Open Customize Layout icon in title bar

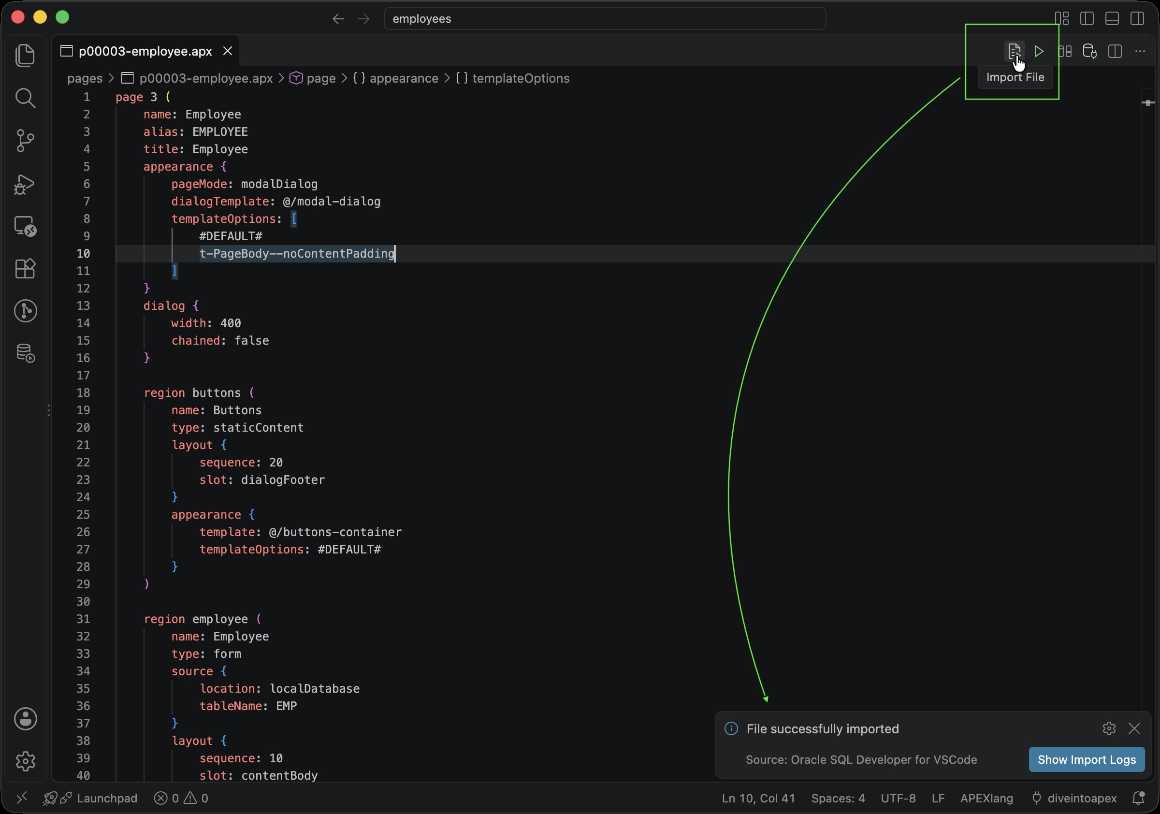(1062, 18)
